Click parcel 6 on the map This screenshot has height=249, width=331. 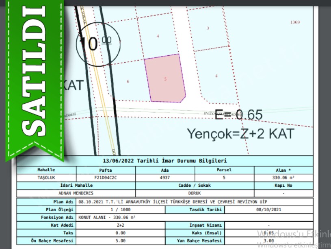point(128,81)
